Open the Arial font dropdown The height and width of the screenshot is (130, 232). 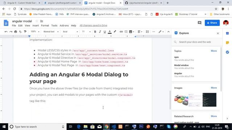[x=70, y=32]
